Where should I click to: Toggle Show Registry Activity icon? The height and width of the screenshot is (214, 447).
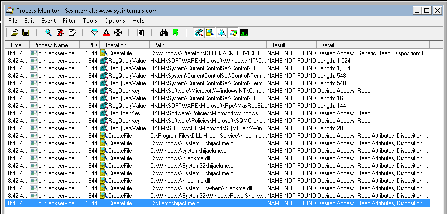[x=198, y=33]
